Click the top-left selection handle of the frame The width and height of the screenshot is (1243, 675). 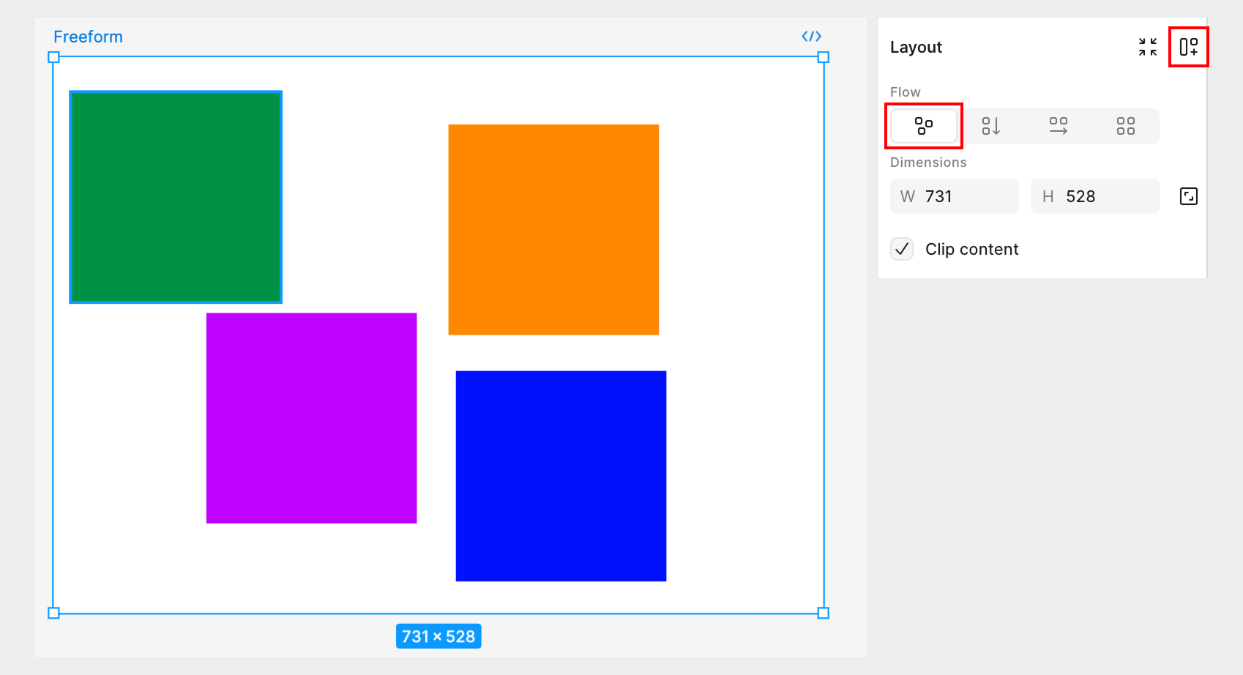pyautogui.click(x=53, y=56)
